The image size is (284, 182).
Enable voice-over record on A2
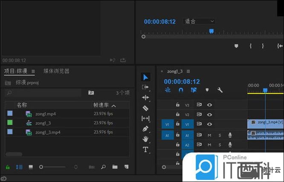(x=230, y=144)
